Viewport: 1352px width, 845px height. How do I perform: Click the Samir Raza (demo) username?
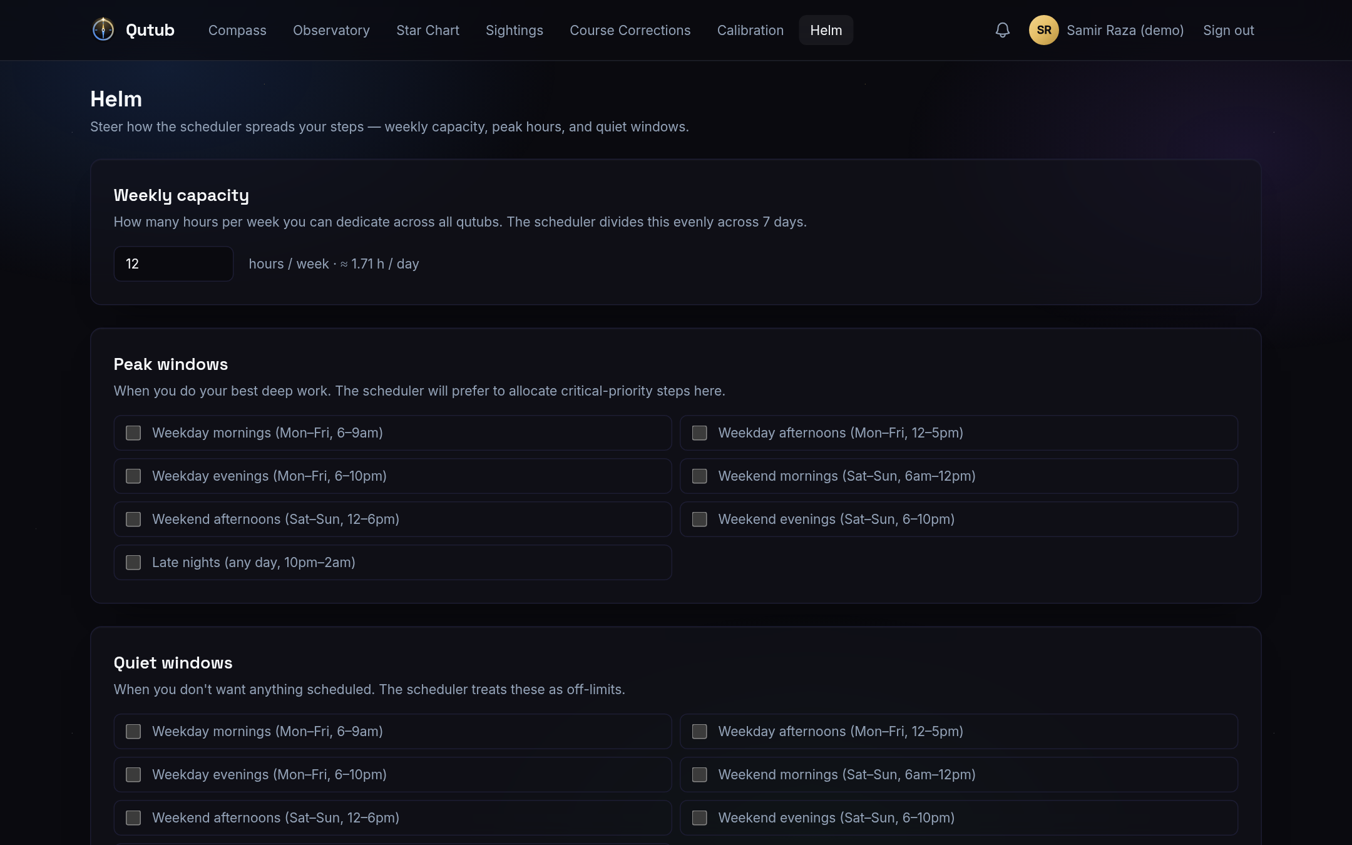[1125, 30]
